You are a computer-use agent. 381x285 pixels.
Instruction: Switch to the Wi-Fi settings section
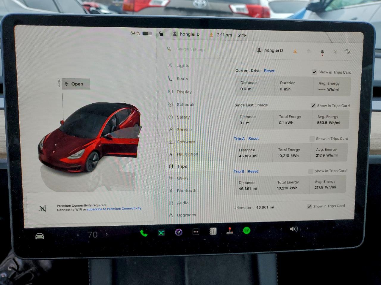pyautogui.click(x=182, y=178)
